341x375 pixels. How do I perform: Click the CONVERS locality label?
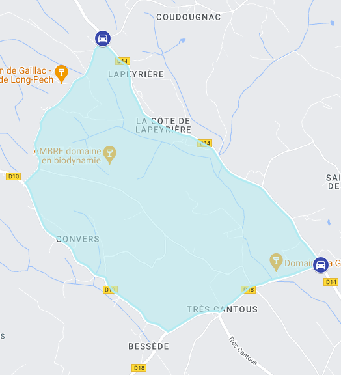coord(77,239)
